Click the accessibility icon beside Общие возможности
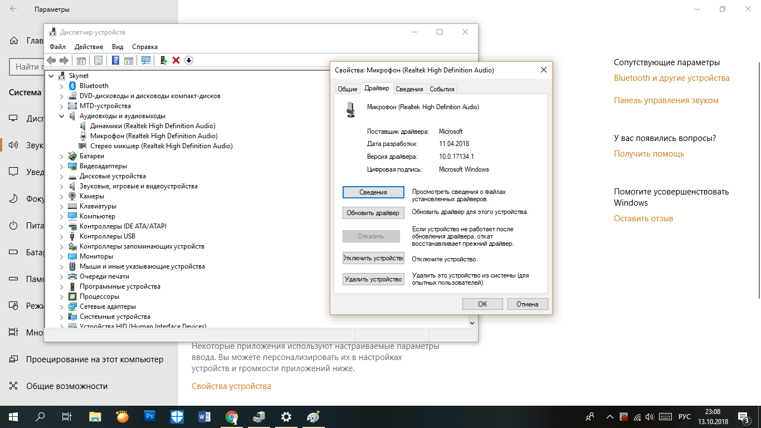761x428 pixels. point(14,386)
